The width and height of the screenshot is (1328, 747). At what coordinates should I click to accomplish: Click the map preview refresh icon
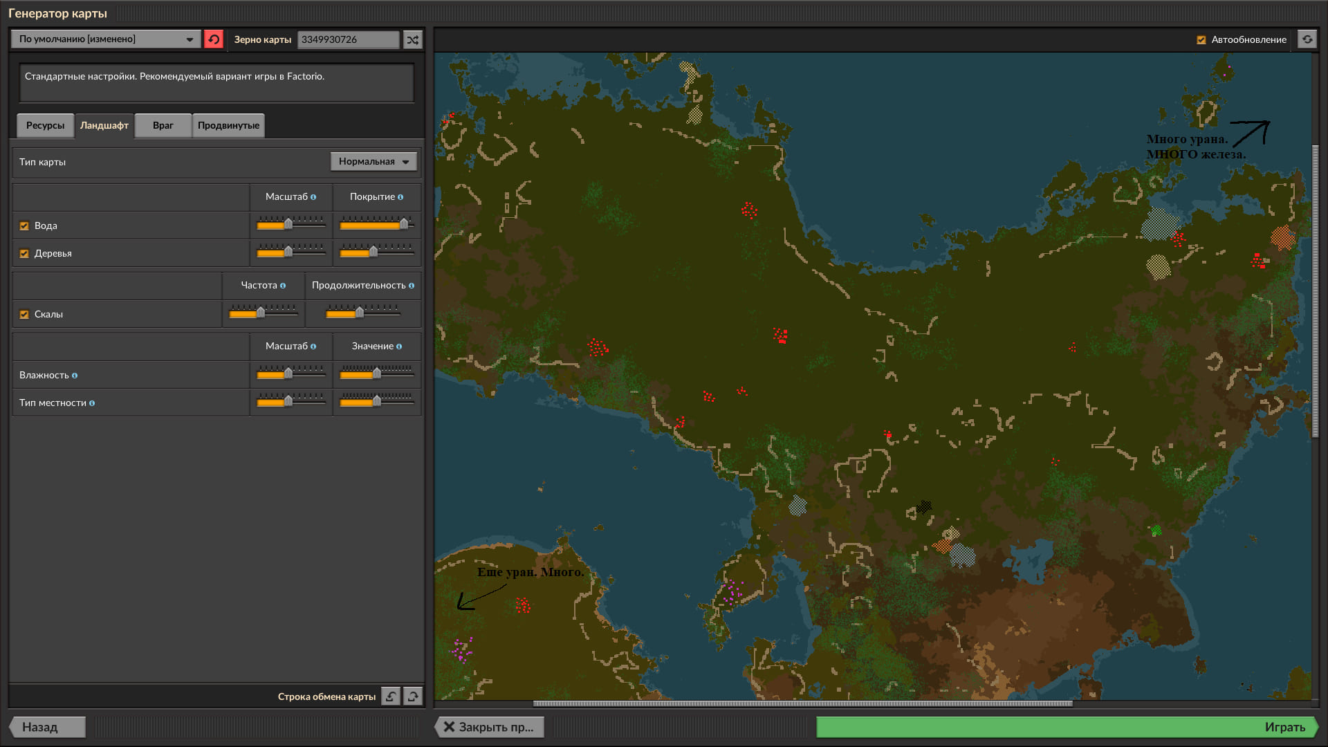click(1307, 39)
